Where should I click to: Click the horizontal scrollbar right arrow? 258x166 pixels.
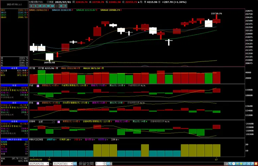227,164
